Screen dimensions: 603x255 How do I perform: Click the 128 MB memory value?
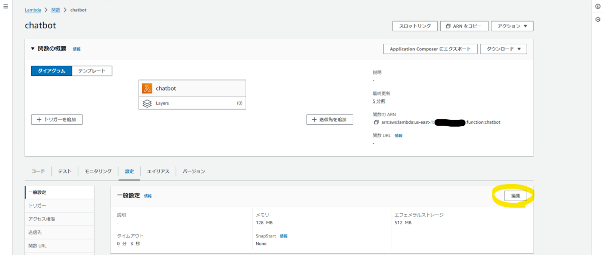(264, 223)
